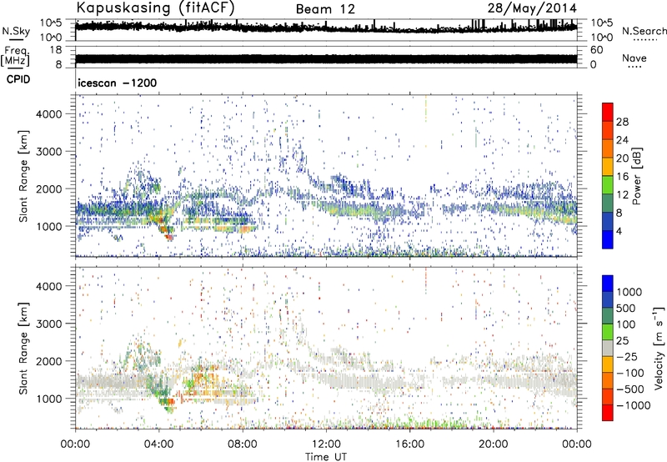Click the solid line sample under N.Sky
Image resolution: width=667 pixels, height=462 pixels.
pos(16,39)
